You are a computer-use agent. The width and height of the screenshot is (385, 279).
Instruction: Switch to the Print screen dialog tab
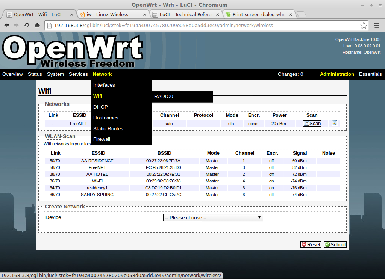click(258, 15)
